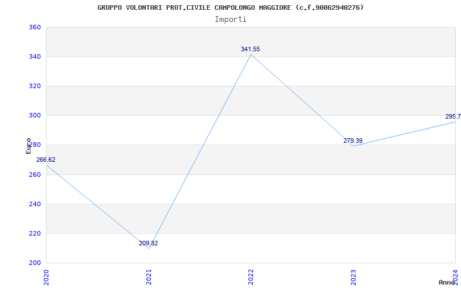Select the 341.55 data label
Screen dimensions: 461x288
251,50
